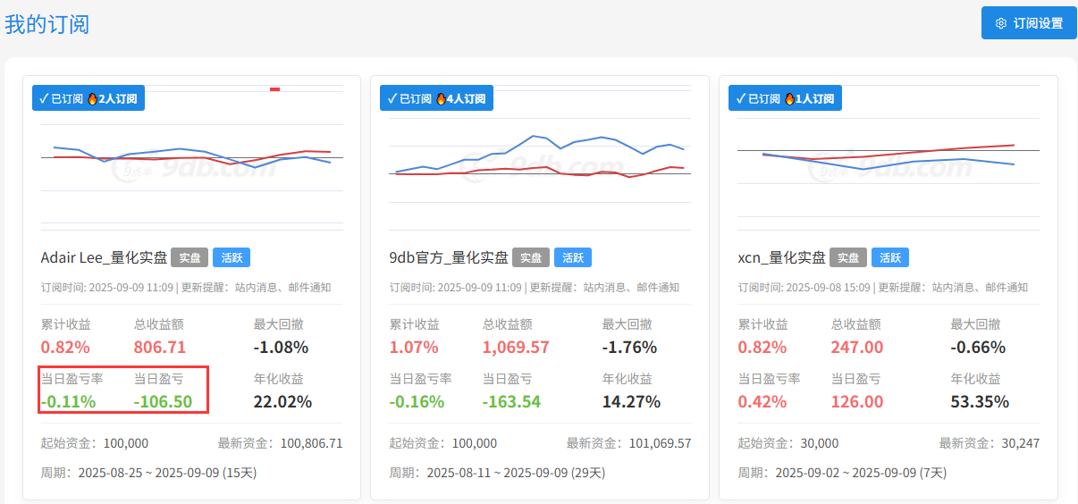
Task: Click 实盘 tag on xcn card
Action: point(847,257)
